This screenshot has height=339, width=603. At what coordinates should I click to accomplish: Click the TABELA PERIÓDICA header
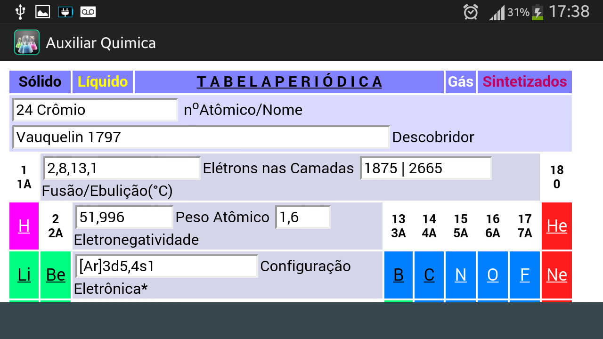(290, 81)
